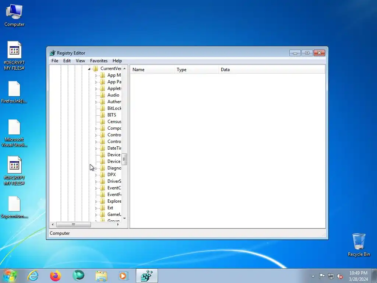
Task: Select the #DECRYPT MY FILES# icon below Computer
Action: [14, 56]
